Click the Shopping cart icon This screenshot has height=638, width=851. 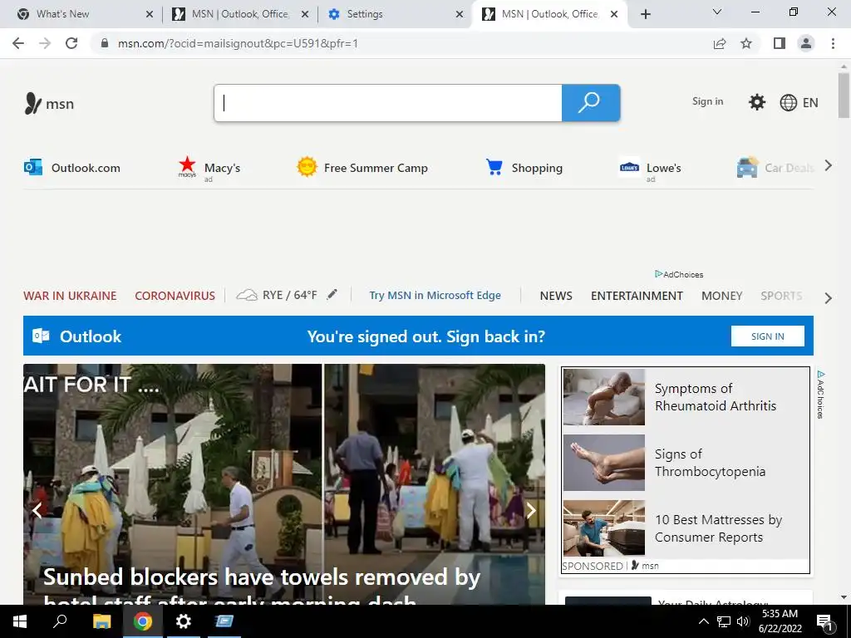[x=494, y=167]
